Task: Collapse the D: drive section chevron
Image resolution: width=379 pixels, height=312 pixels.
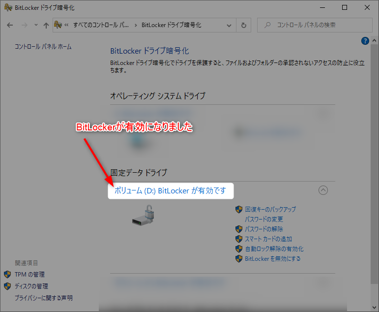Action: click(x=323, y=190)
